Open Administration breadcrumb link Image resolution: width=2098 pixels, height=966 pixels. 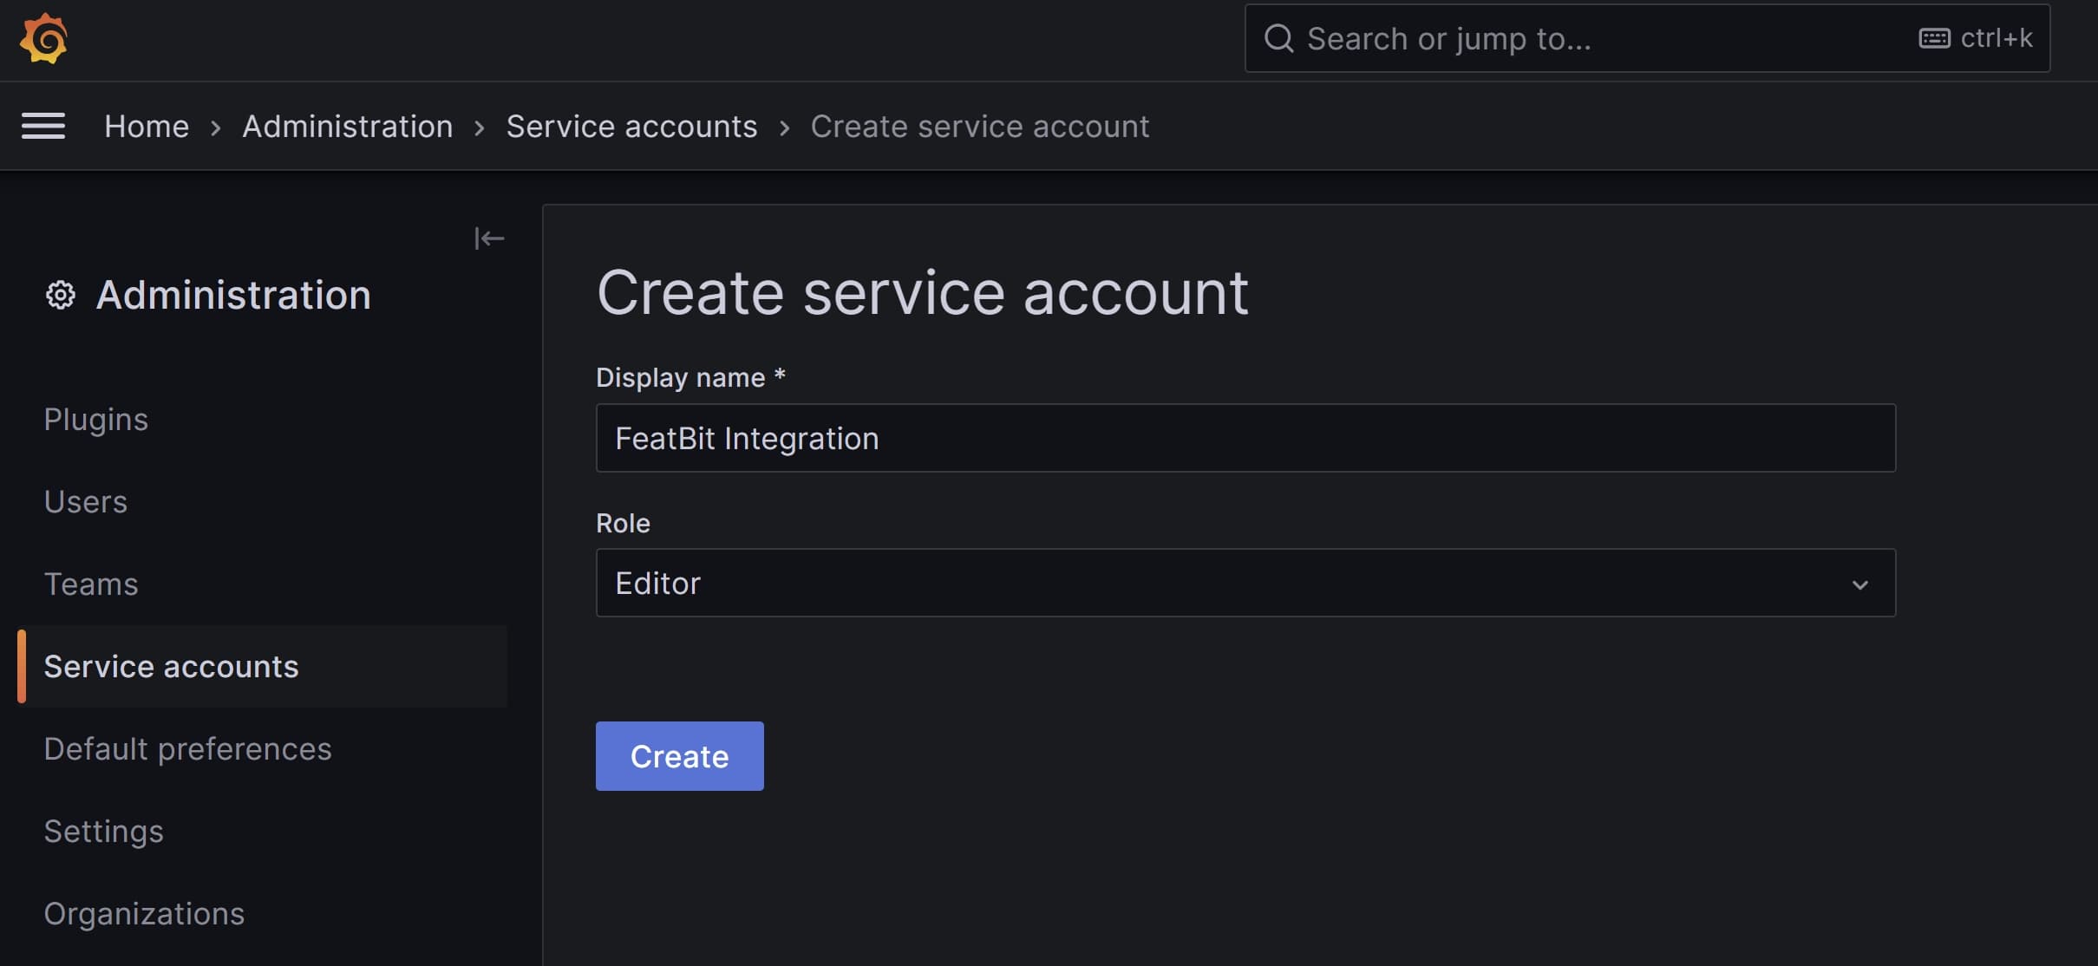347,127
